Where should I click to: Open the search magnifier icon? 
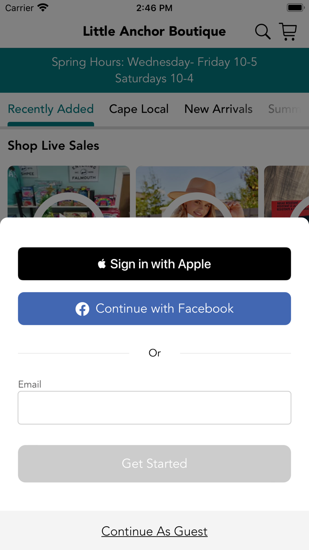coord(263,32)
